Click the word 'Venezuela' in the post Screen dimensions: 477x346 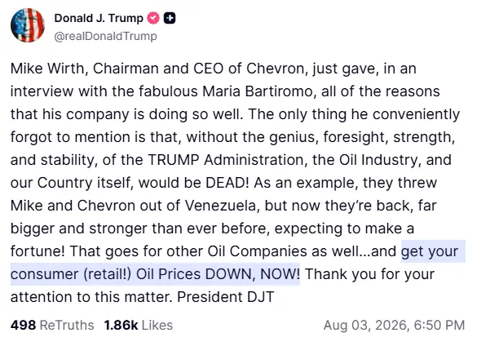tap(222, 206)
